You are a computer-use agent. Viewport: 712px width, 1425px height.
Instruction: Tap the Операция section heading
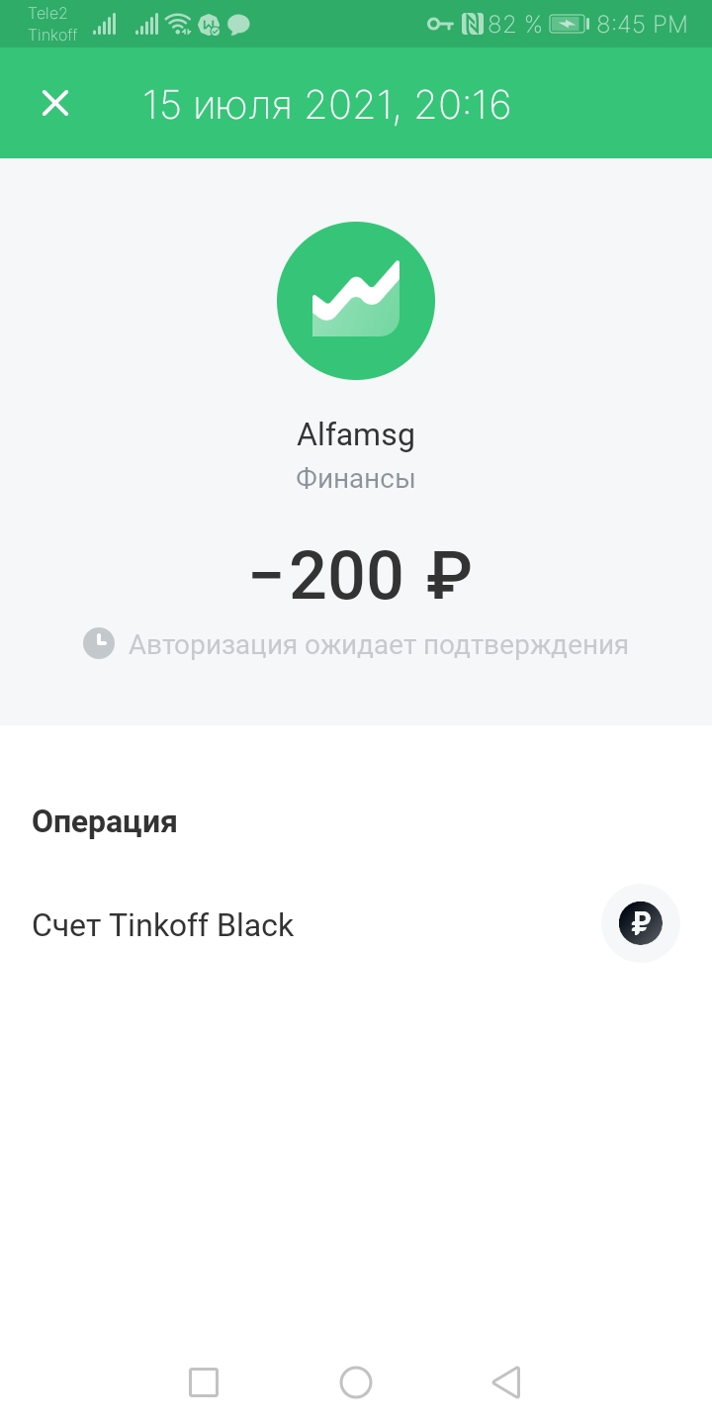(105, 821)
